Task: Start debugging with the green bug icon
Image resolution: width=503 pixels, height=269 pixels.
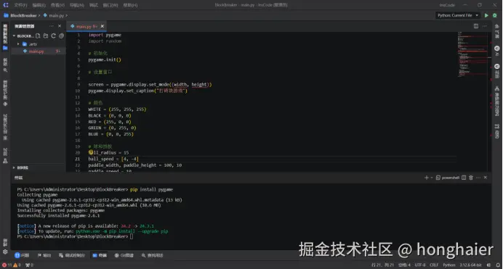Action: point(495,15)
